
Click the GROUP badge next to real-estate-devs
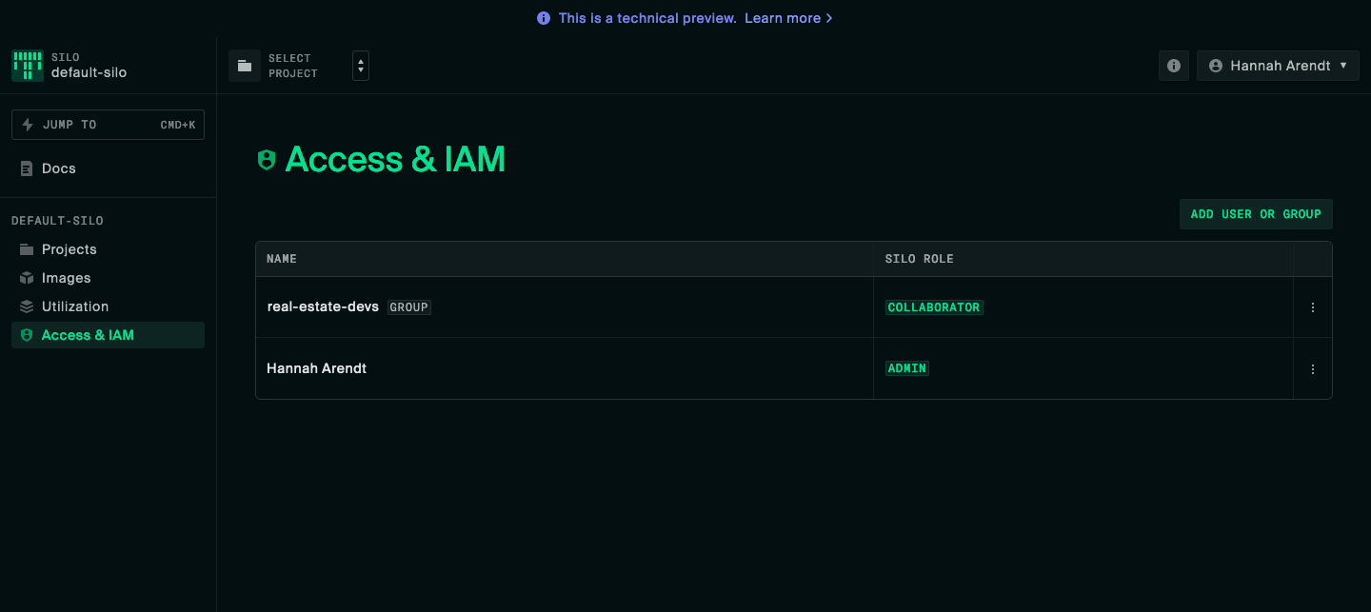[408, 306]
